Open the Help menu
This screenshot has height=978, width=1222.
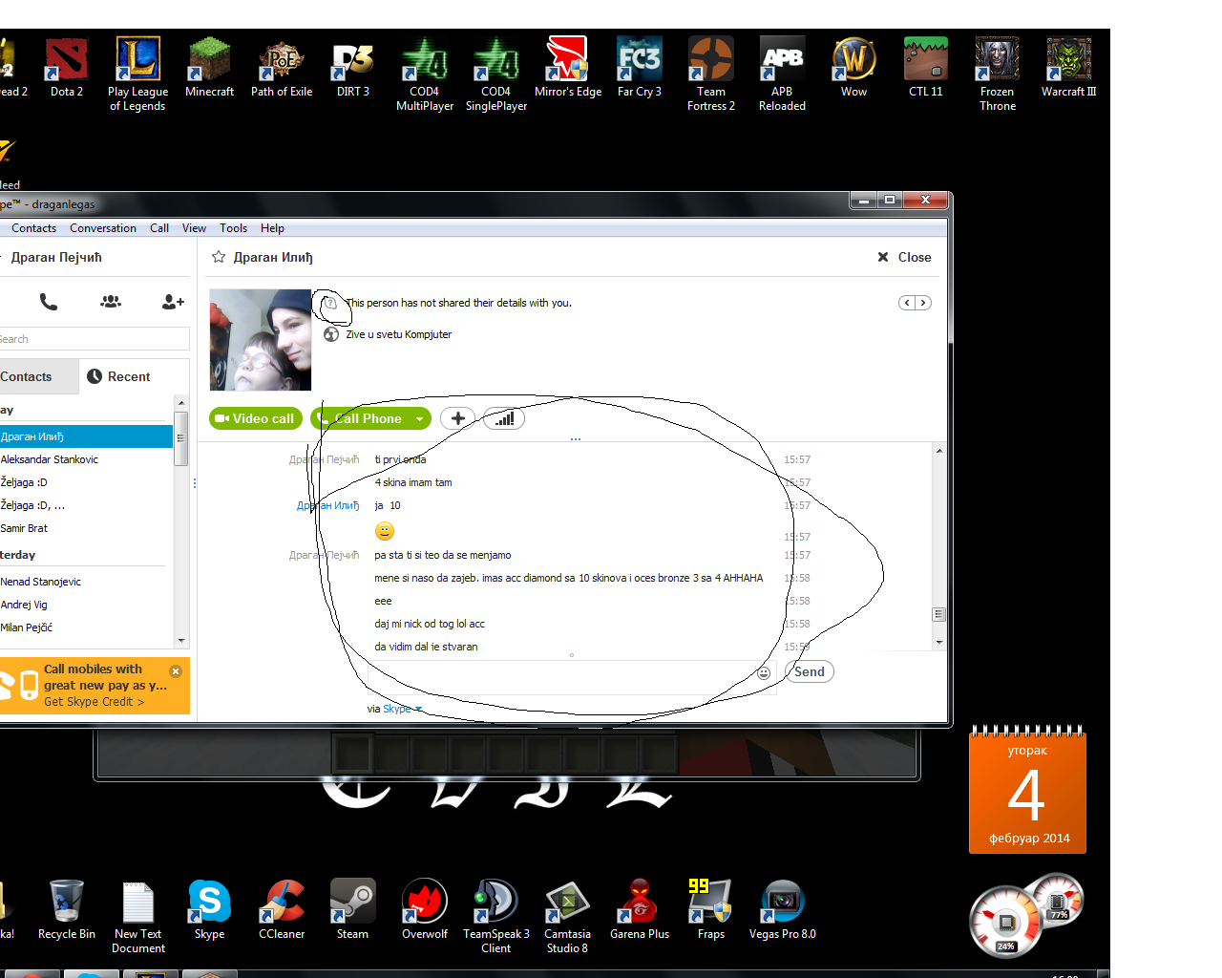tap(272, 228)
